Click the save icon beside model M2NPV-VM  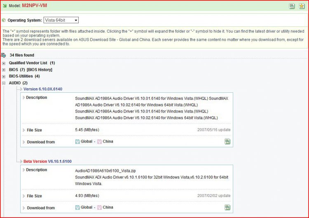tap(292, 6)
